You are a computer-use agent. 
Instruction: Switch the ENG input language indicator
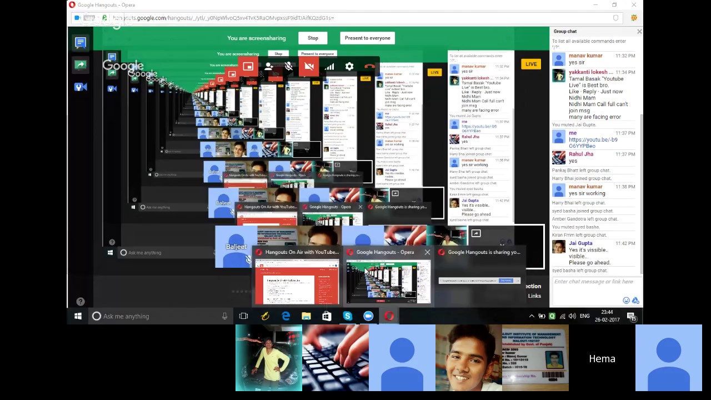click(585, 316)
